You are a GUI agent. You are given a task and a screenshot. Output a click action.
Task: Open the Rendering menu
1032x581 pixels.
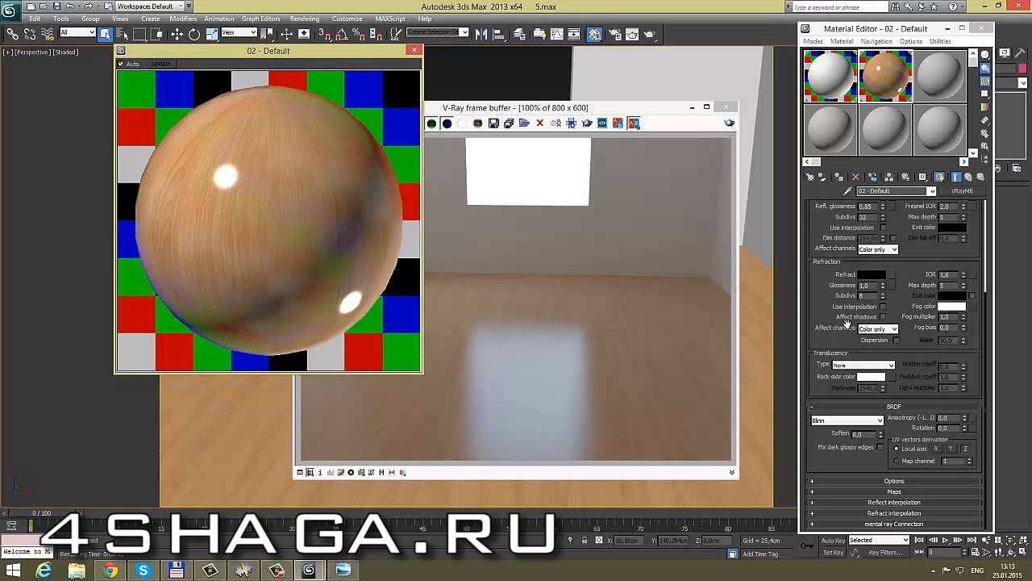click(305, 19)
